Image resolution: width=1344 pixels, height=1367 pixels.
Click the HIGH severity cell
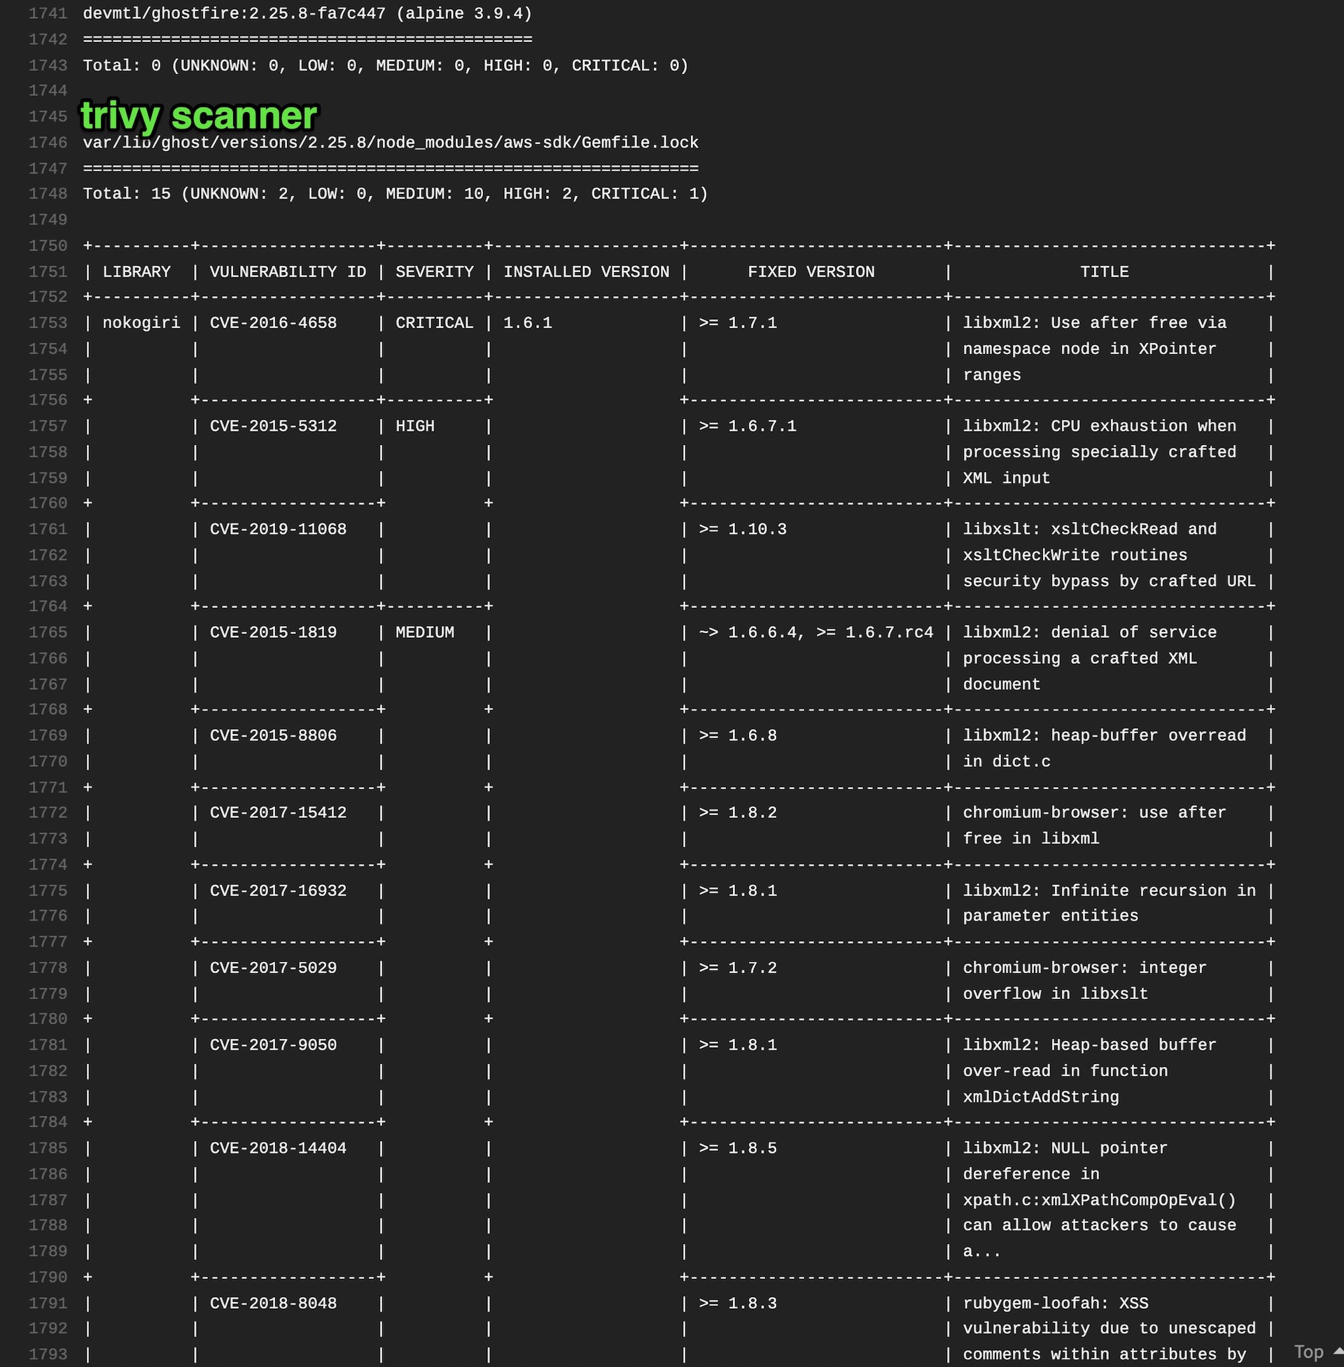[x=415, y=426]
